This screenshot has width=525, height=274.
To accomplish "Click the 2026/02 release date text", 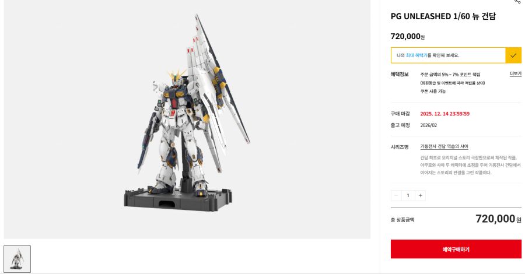I will point(429,125).
